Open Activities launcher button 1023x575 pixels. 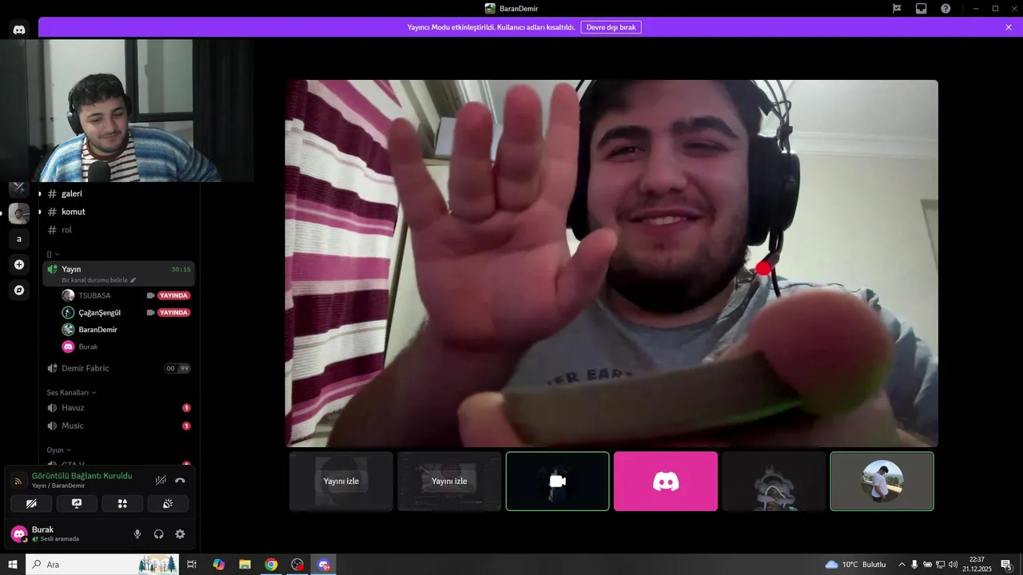122,503
